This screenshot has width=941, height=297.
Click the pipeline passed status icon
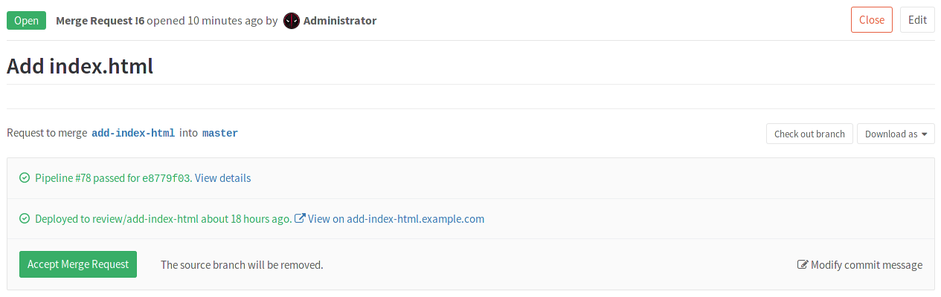[25, 178]
